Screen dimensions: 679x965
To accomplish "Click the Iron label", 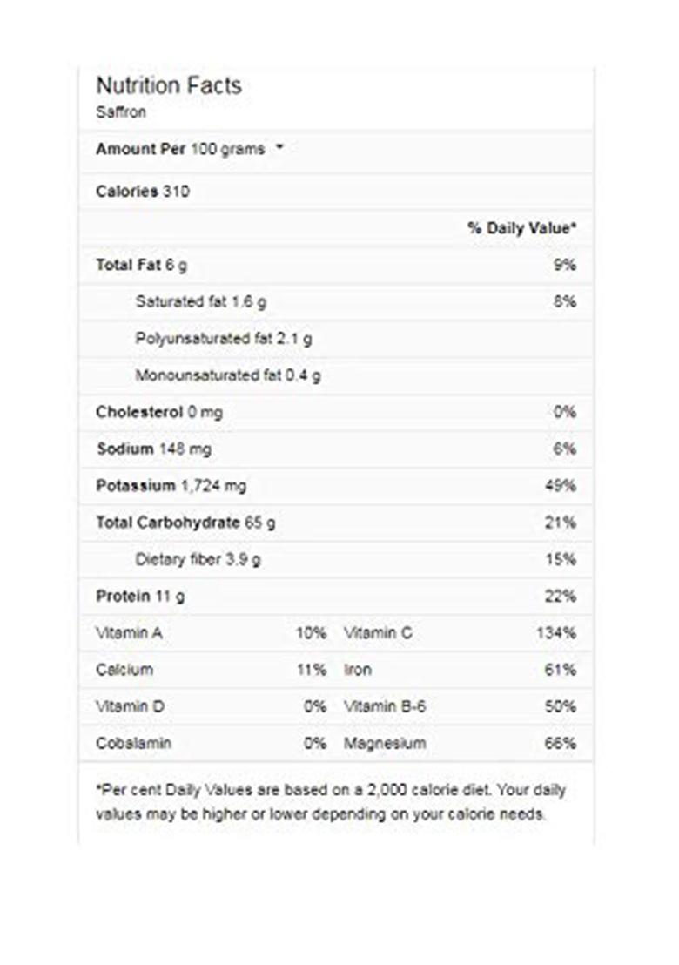I will point(358,670).
